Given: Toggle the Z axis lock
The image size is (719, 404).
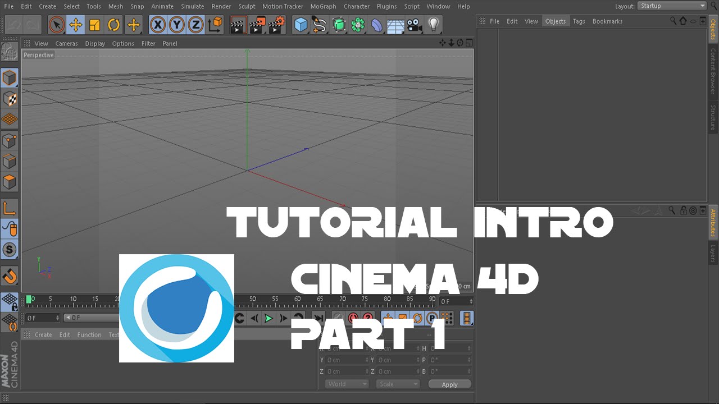Looking at the screenshot, I should [195, 25].
